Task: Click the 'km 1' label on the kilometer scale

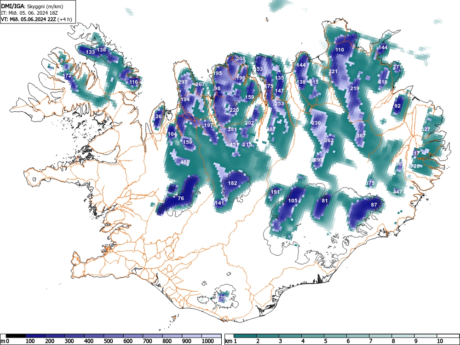Action: point(231,341)
